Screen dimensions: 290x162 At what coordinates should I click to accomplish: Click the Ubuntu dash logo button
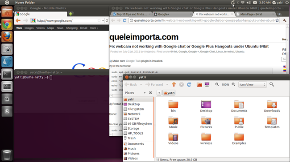pos(7,2)
